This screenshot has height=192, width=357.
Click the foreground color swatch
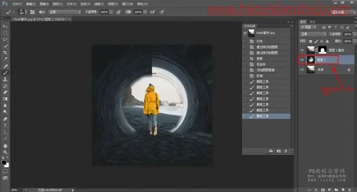[4, 163]
